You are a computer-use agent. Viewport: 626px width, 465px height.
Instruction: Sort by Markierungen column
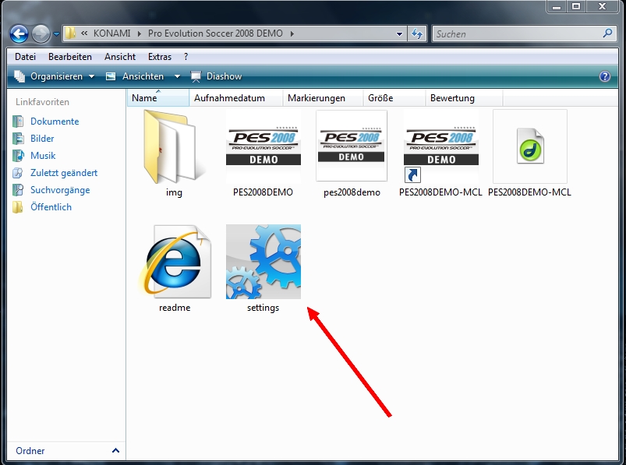(x=323, y=98)
